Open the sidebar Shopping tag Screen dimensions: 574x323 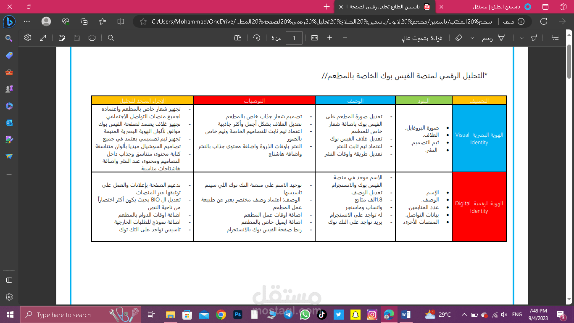(9, 56)
